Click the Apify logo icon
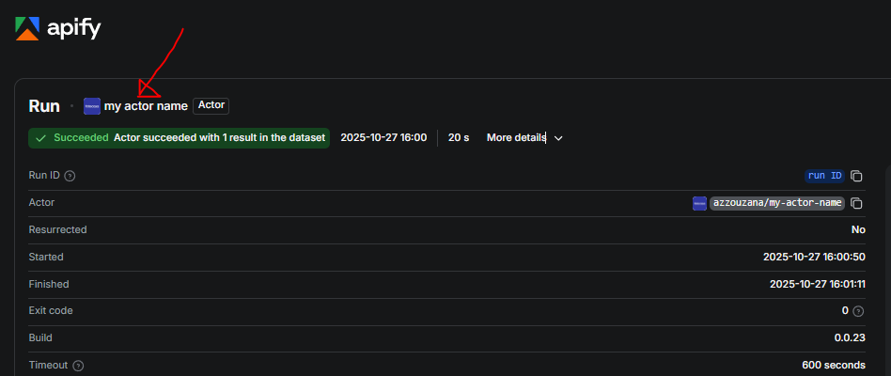891x376 pixels. coord(28,28)
